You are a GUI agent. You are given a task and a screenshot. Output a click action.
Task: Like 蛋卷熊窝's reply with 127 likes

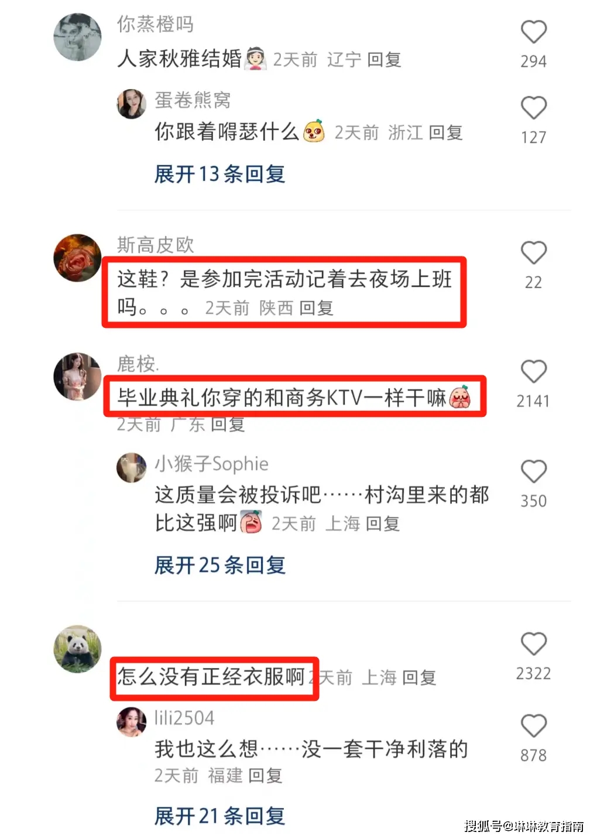[533, 108]
